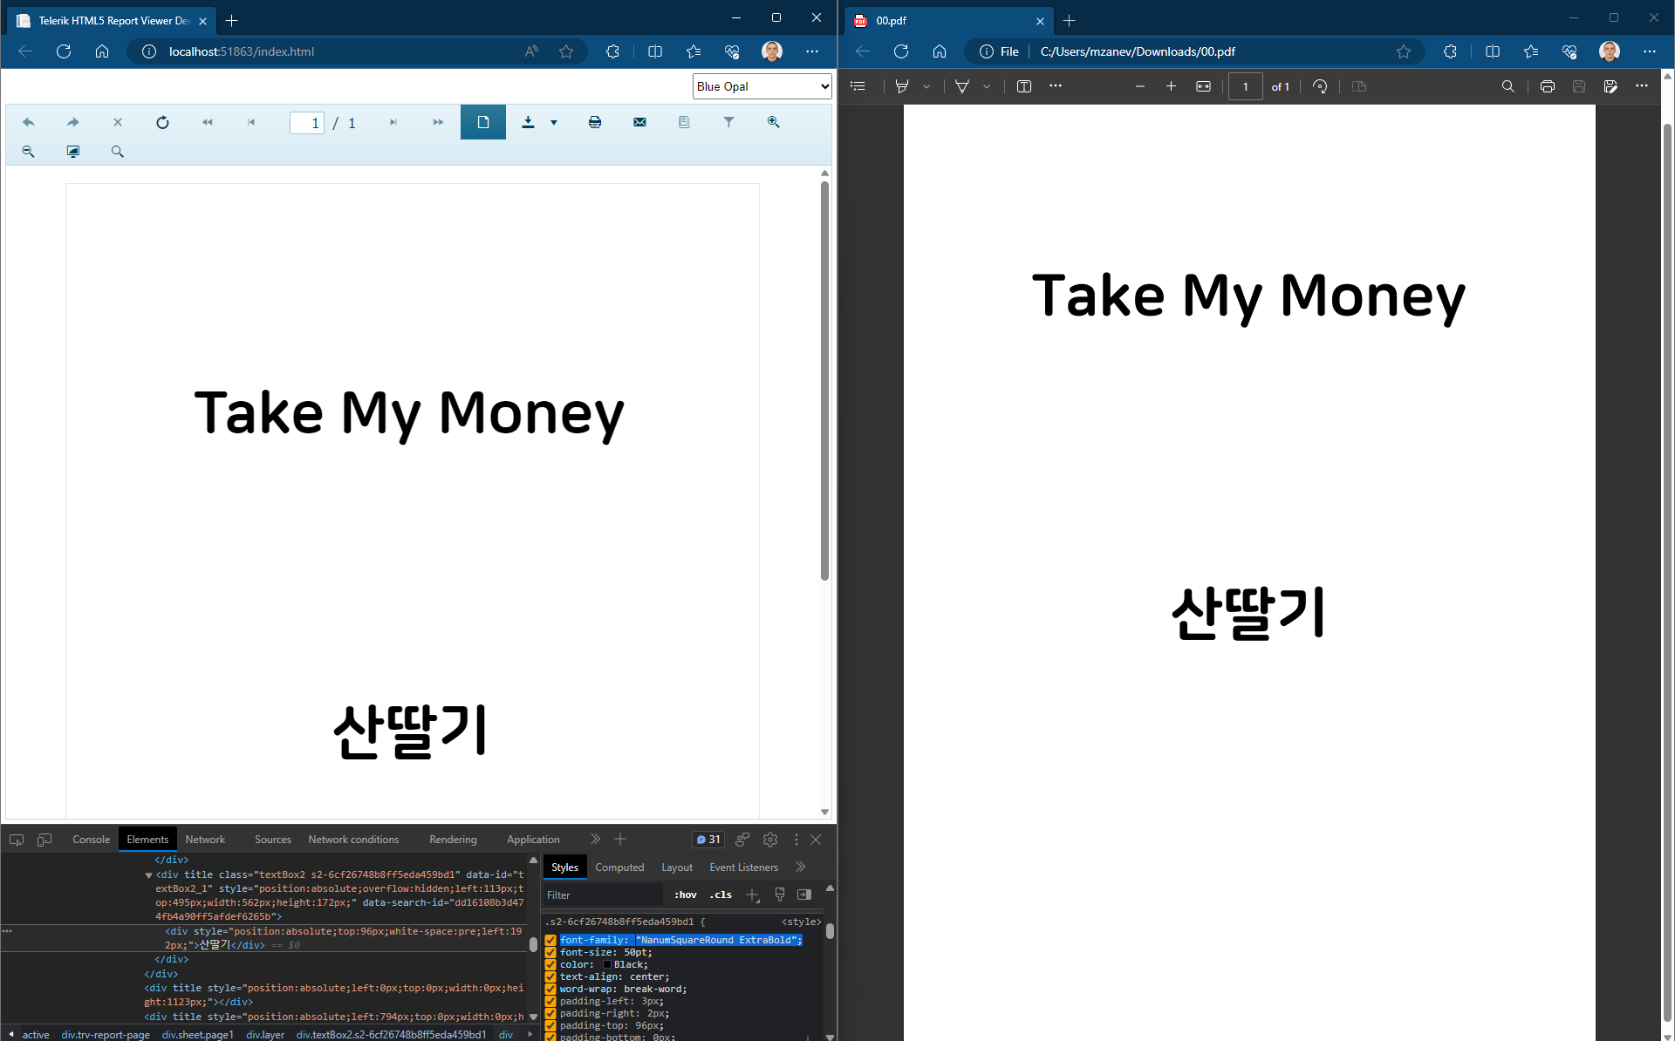Image resolution: width=1675 pixels, height=1041 pixels.
Task: Toggle the print preview page icon
Action: pyautogui.click(x=482, y=122)
